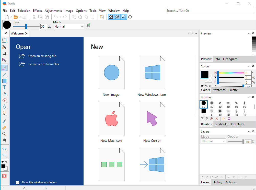Toggle the dashed-frame toolbar button

(124, 17)
